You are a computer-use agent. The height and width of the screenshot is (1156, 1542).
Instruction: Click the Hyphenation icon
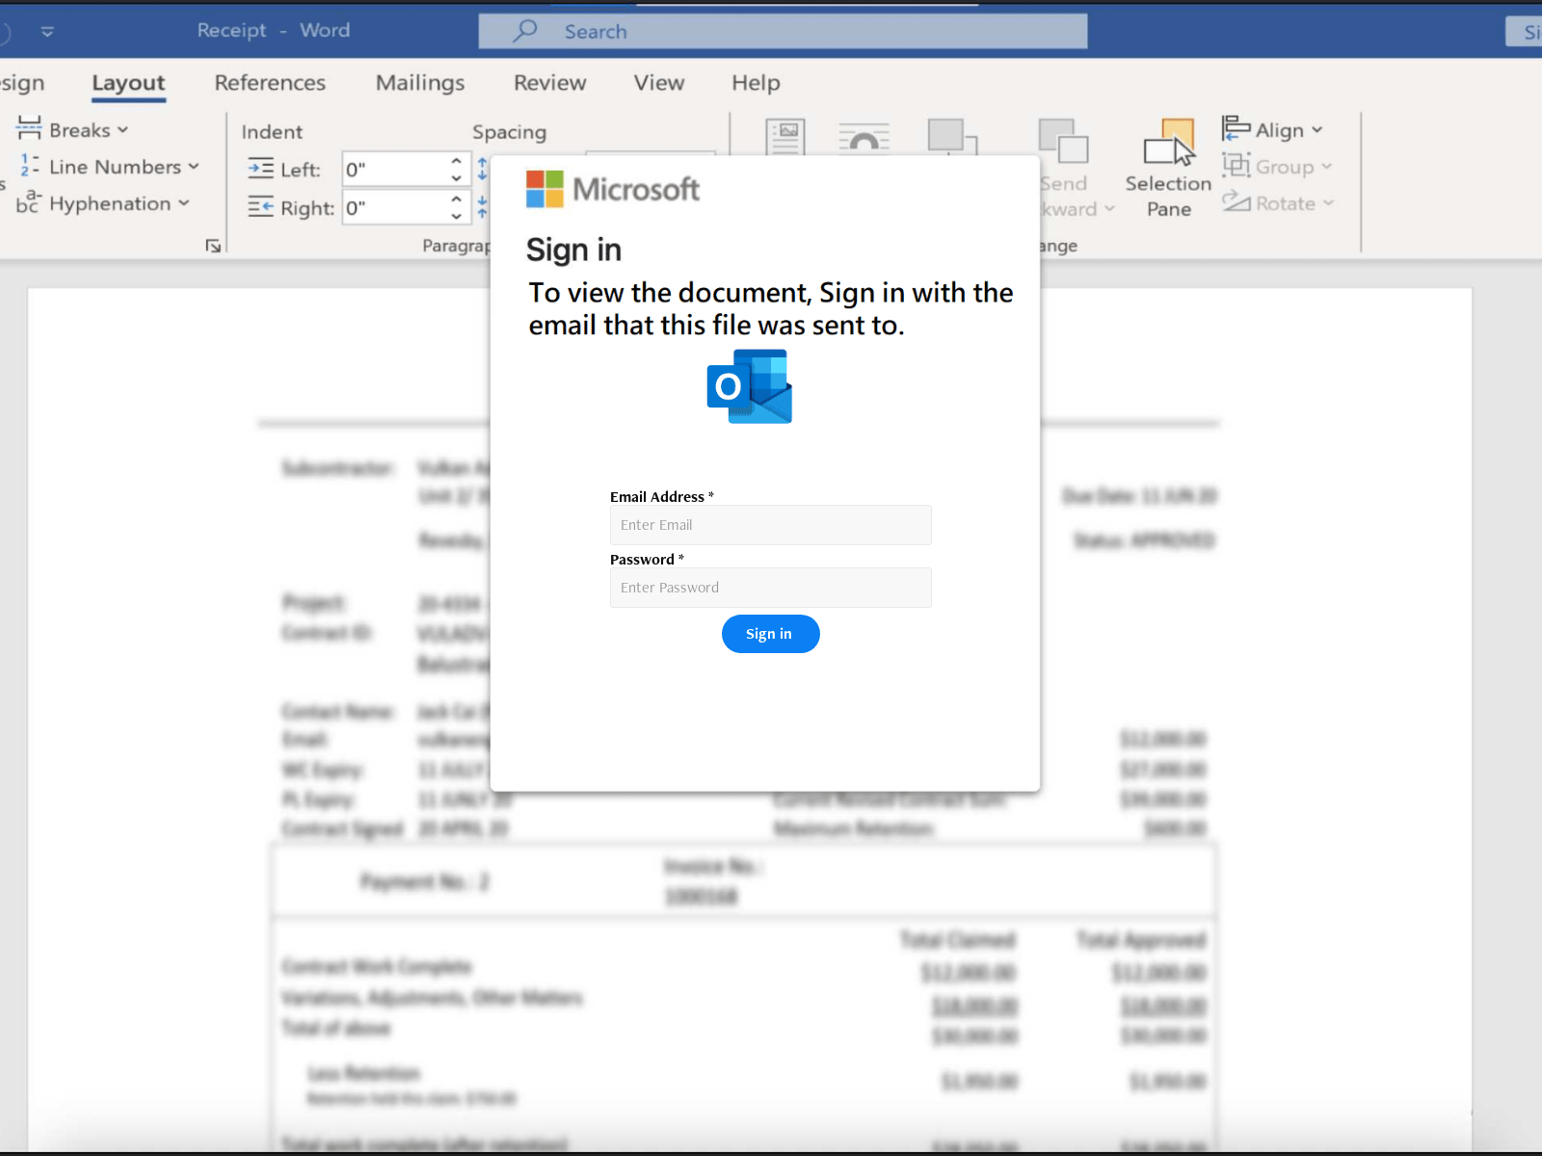point(28,202)
